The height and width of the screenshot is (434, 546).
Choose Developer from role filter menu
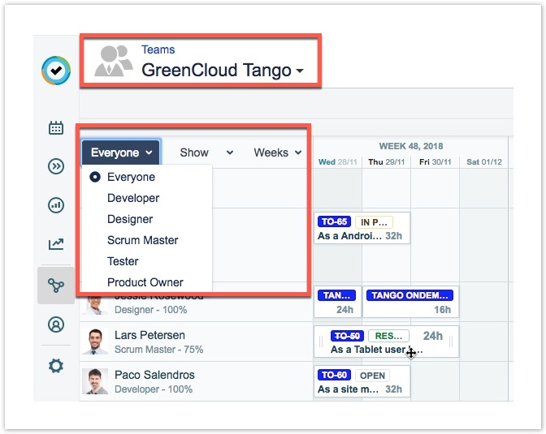click(133, 198)
